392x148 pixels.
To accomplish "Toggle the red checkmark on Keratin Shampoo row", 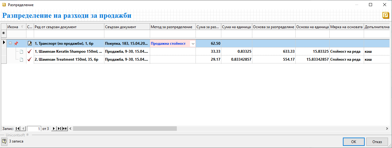I will tap(30, 51).
